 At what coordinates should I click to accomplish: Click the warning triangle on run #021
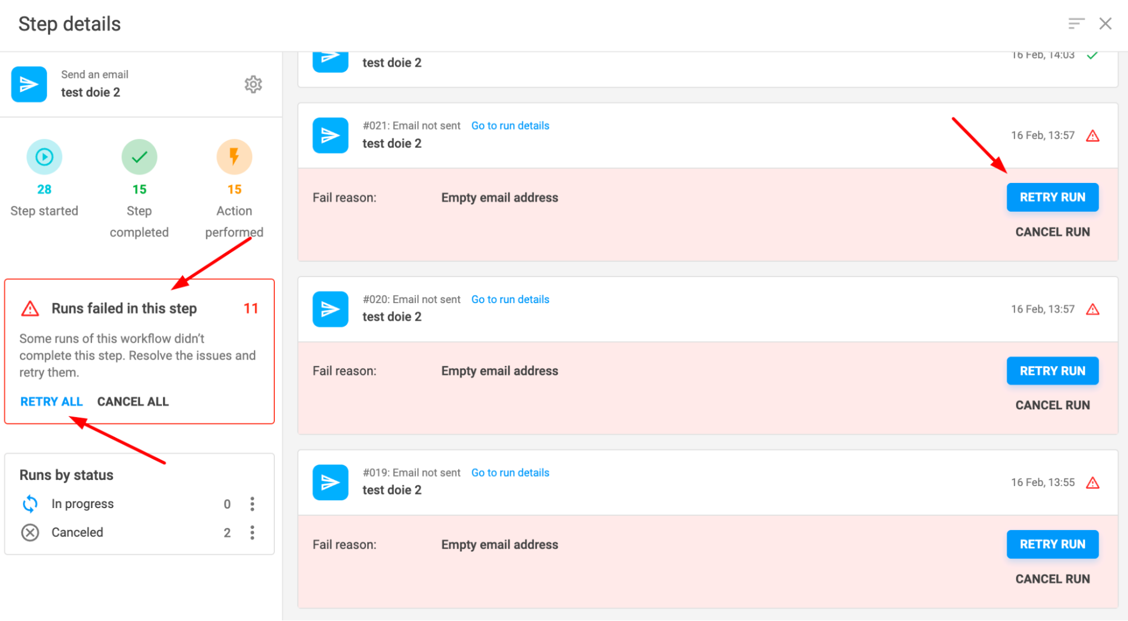tap(1093, 135)
